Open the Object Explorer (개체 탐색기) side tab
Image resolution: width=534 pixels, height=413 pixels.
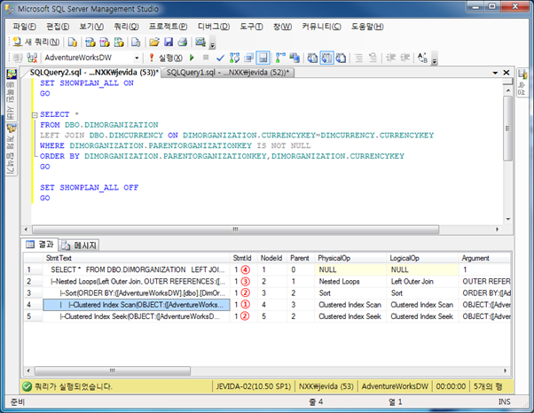[12, 149]
